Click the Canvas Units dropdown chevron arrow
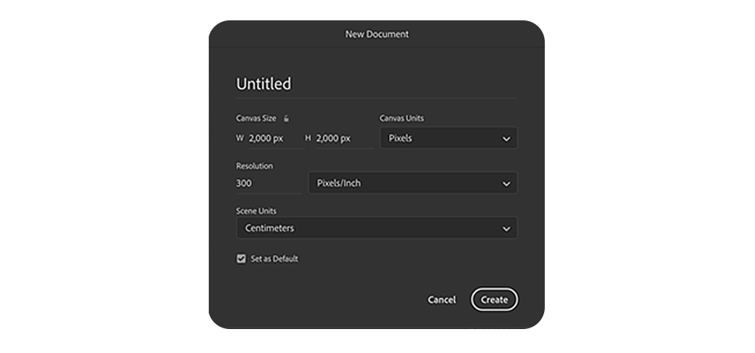755x353 pixels. pyautogui.click(x=506, y=139)
